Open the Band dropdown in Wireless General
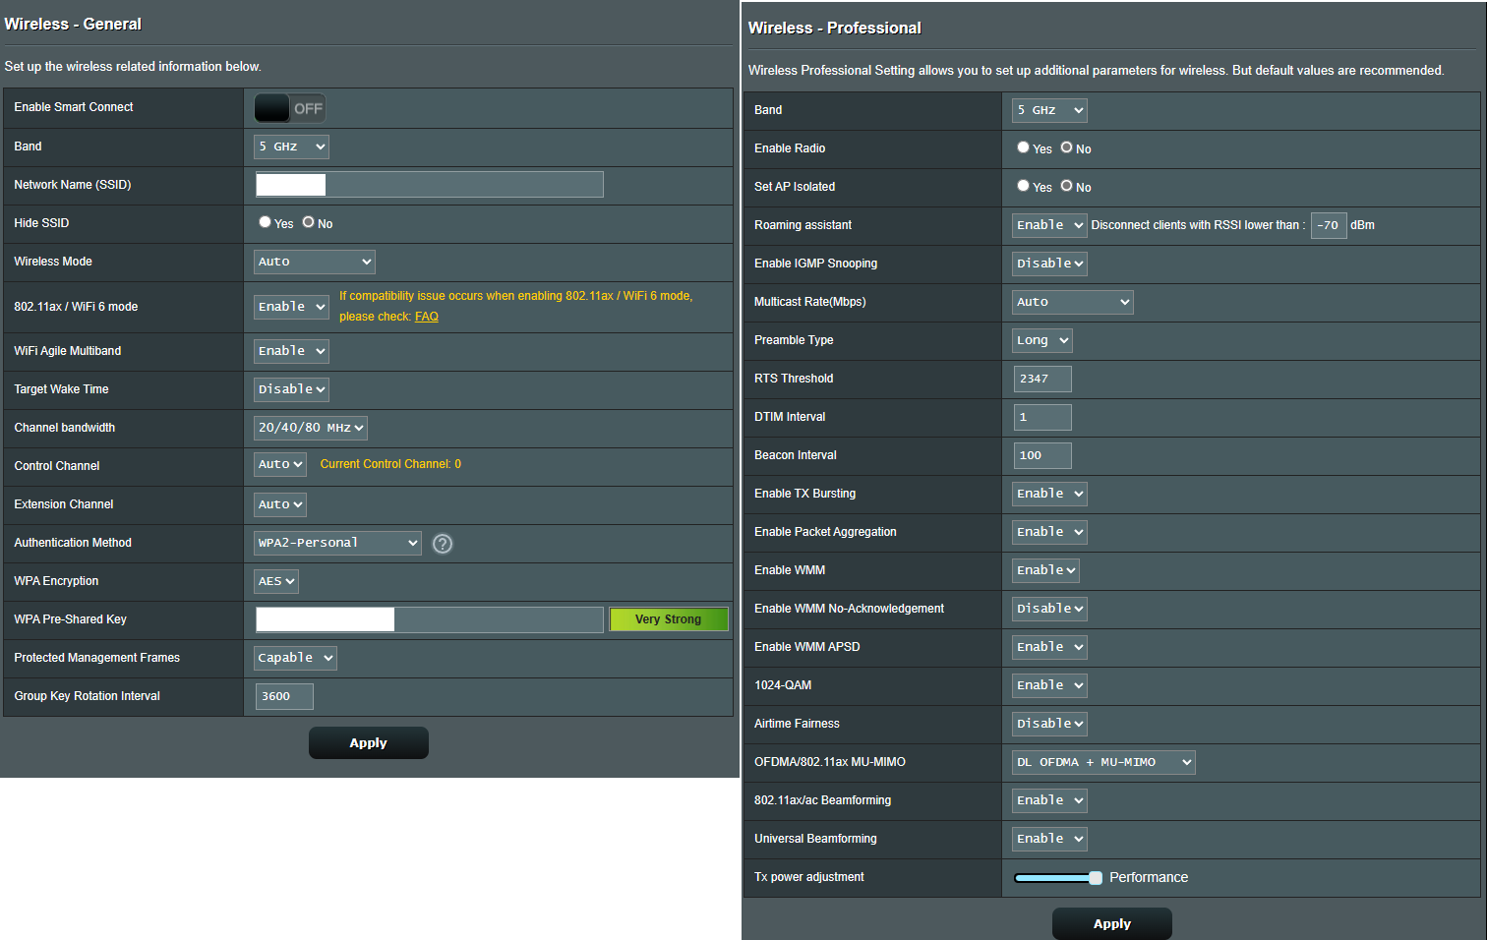The height and width of the screenshot is (940, 1487). pos(291,147)
